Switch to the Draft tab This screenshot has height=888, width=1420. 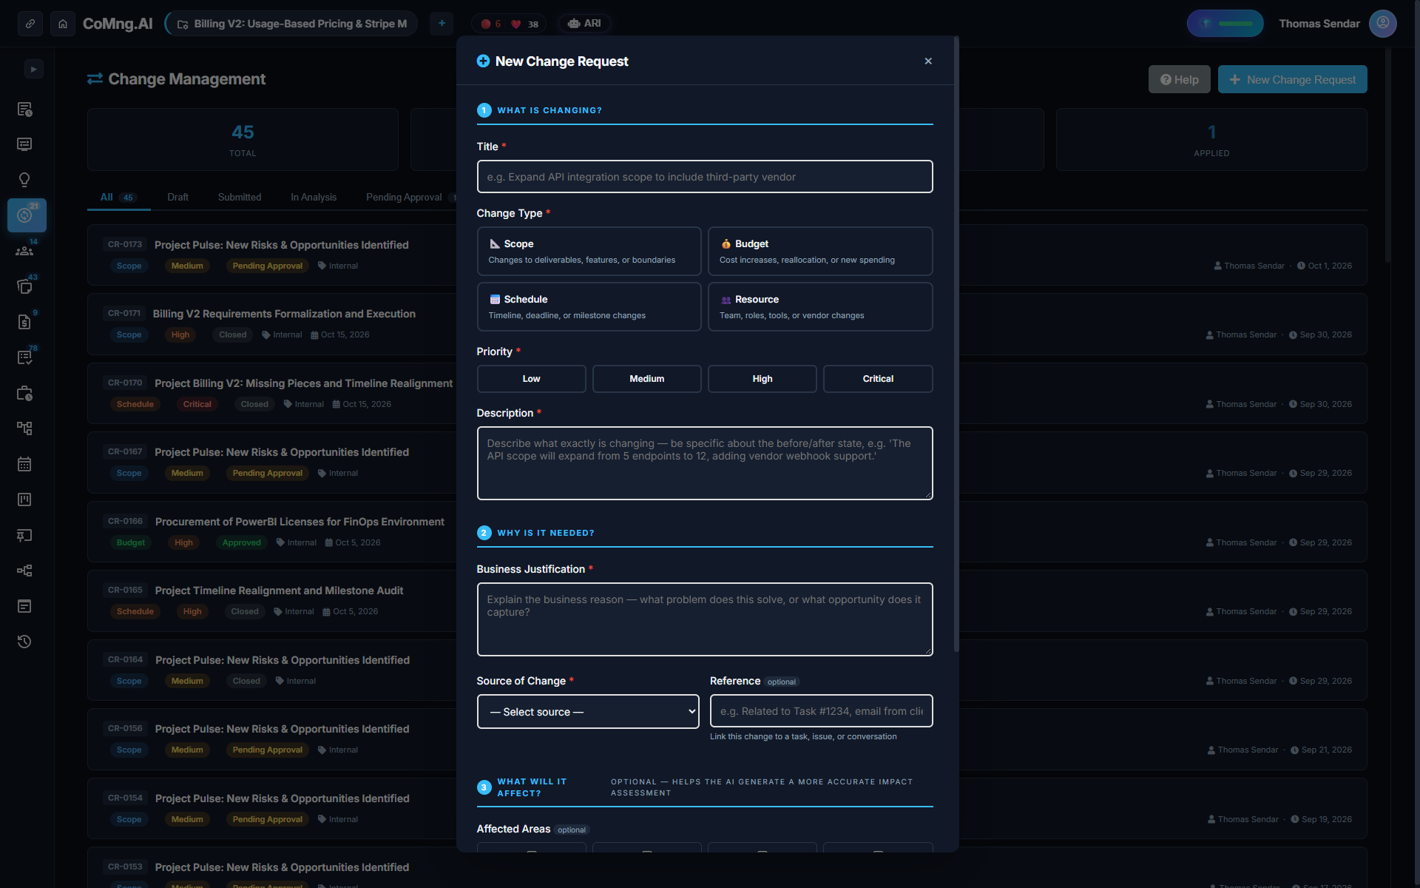(177, 197)
